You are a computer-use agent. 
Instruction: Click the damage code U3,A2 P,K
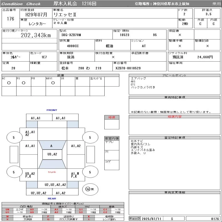30,175
